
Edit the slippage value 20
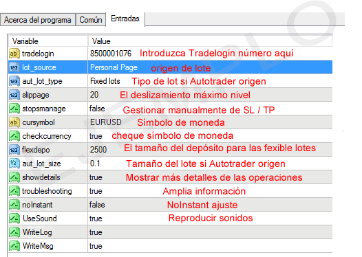[94, 95]
